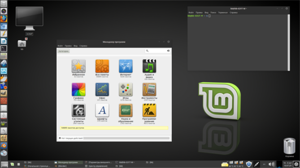Launch Blender from the left dock
Image resolution: width=300 pixels, height=168 pixels.
coord(4,146)
